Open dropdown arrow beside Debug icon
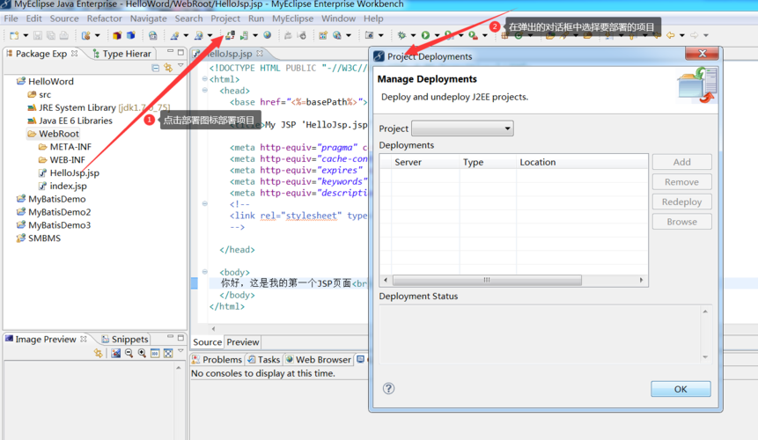This screenshot has width=758, height=440. point(413,35)
